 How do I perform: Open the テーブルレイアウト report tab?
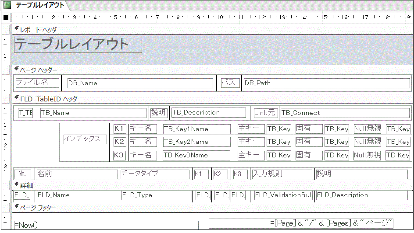click(x=40, y=6)
